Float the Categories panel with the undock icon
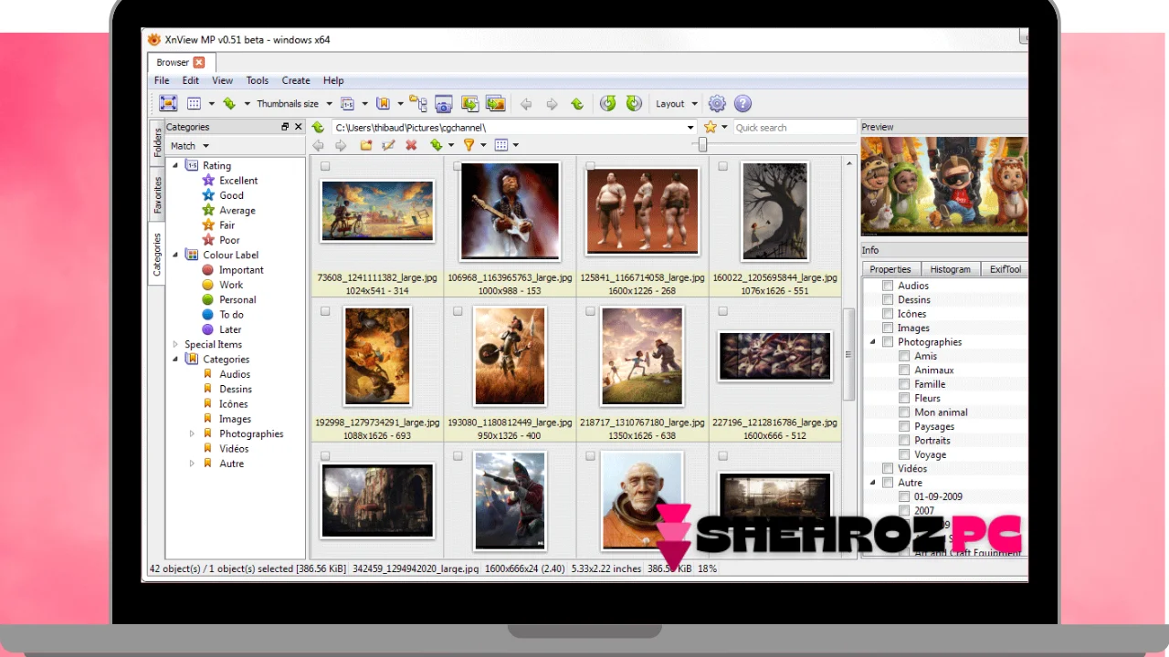Image resolution: width=1169 pixels, height=657 pixels. (x=285, y=127)
